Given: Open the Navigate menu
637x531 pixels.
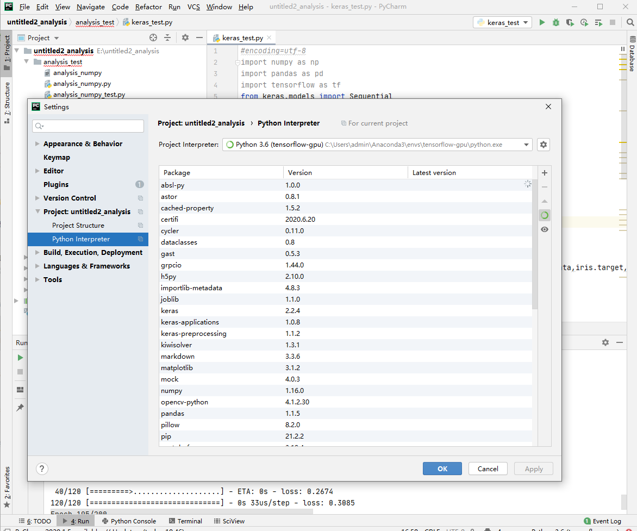Looking at the screenshot, I should pos(91,7).
